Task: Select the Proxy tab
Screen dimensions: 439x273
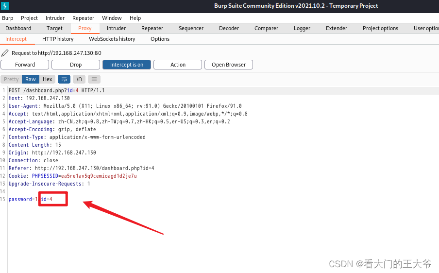Action: tap(85, 28)
